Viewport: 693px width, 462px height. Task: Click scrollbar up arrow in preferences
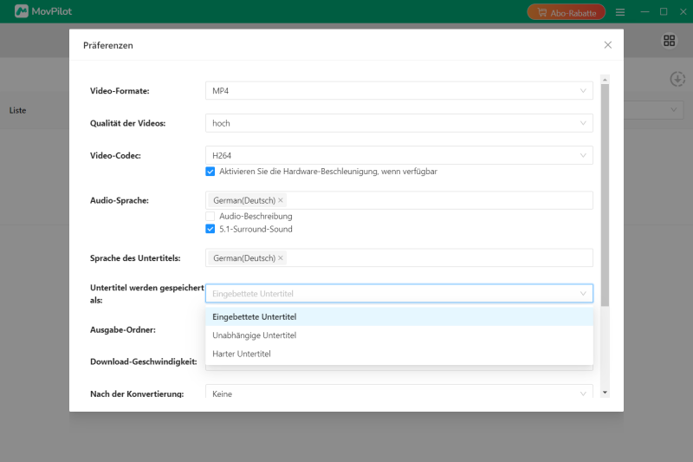[x=605, y=79]
